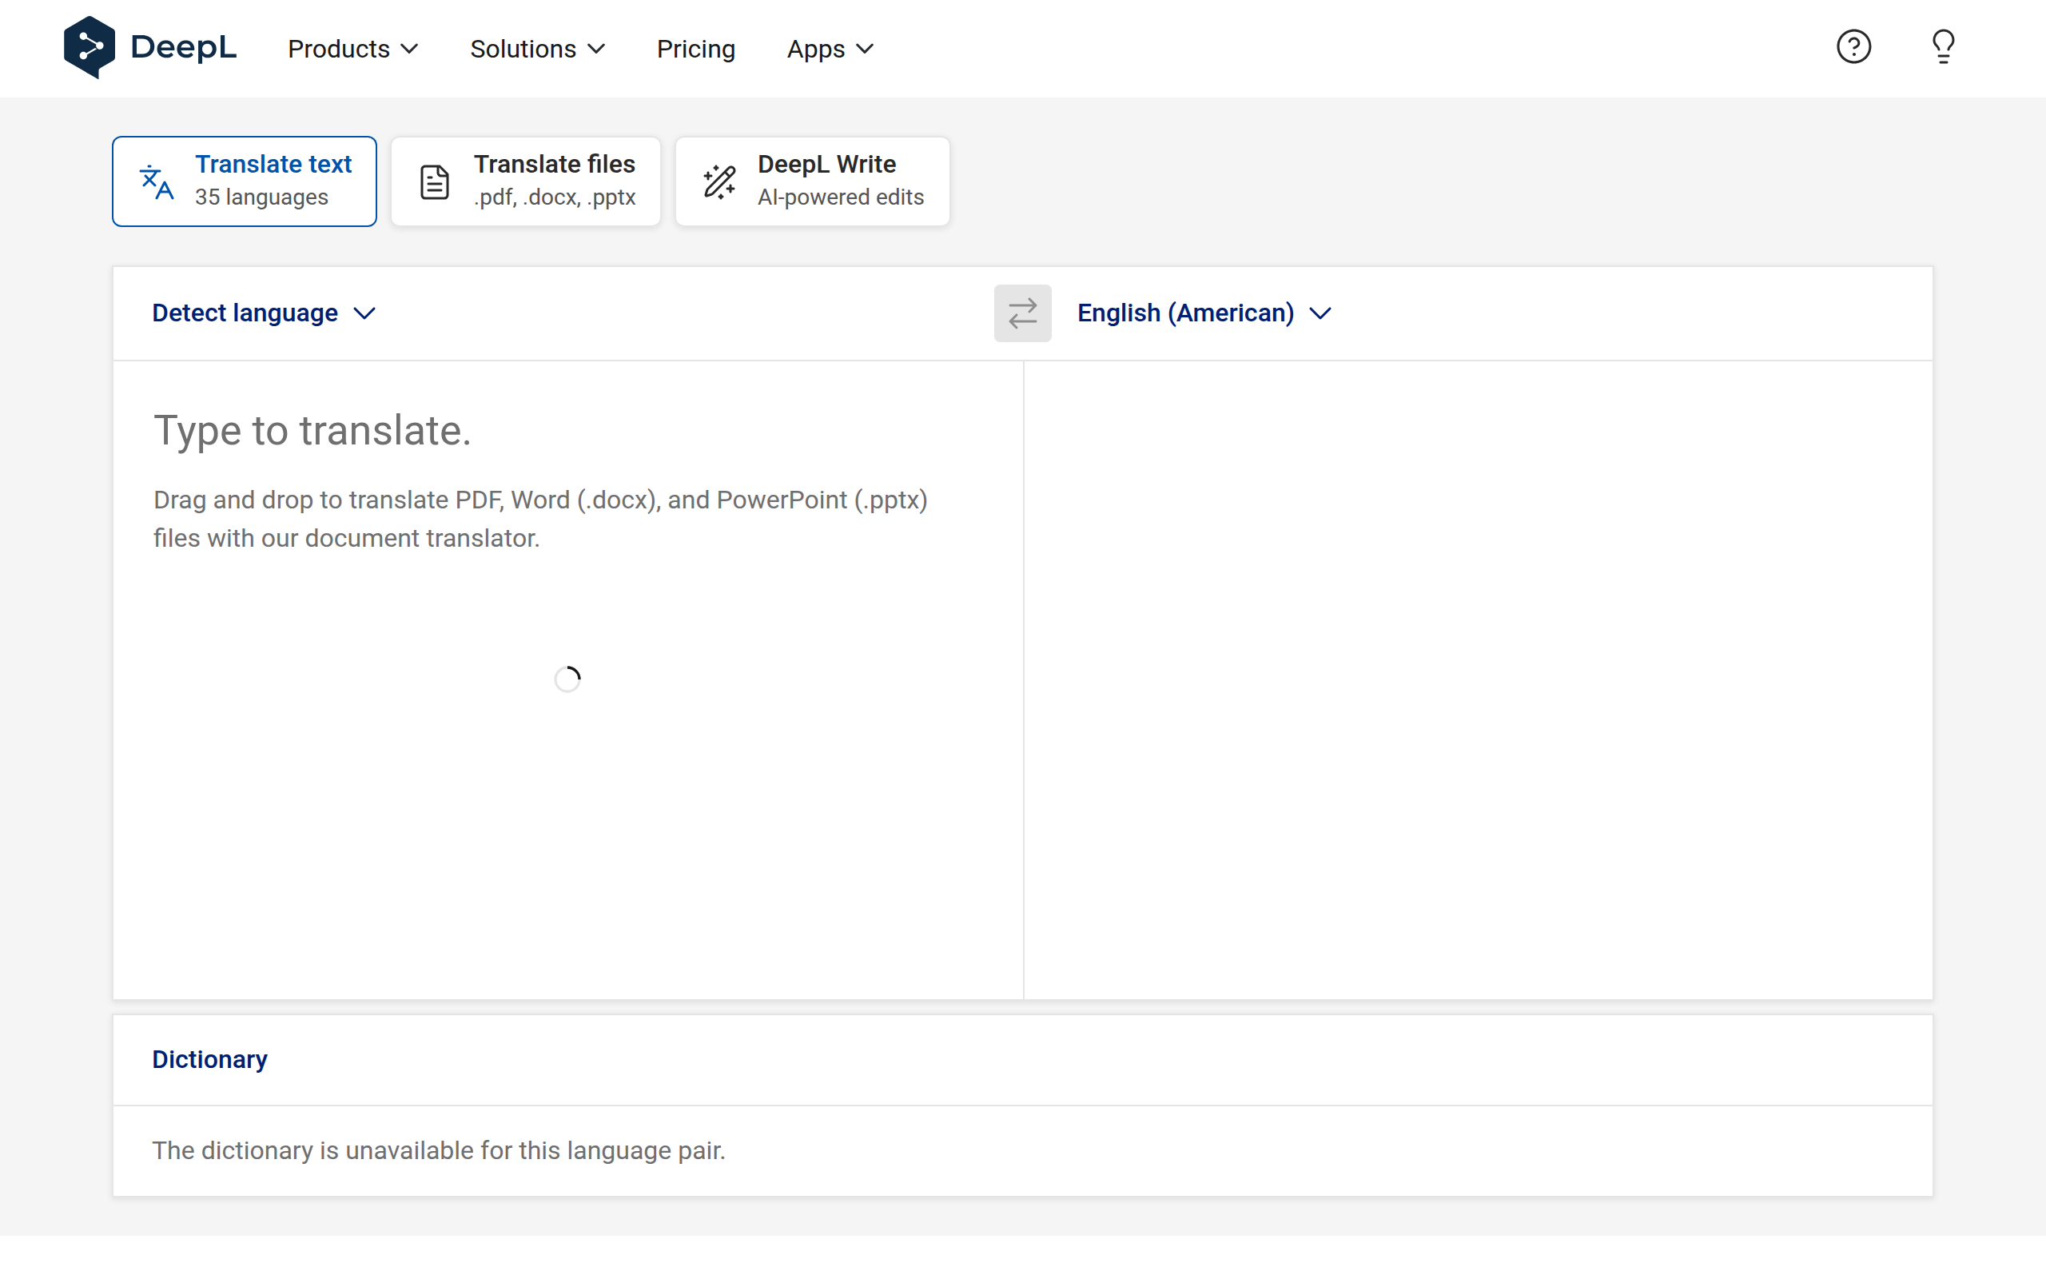Click the Drag and drop instruction text

[x=541, y=519]
